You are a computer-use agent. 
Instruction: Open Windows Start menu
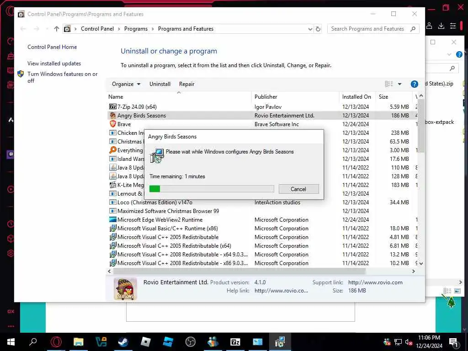pyautogui.click(x=11, y=341)
